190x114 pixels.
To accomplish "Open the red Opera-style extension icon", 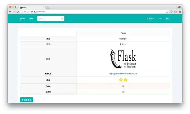I will pos(175,12).
